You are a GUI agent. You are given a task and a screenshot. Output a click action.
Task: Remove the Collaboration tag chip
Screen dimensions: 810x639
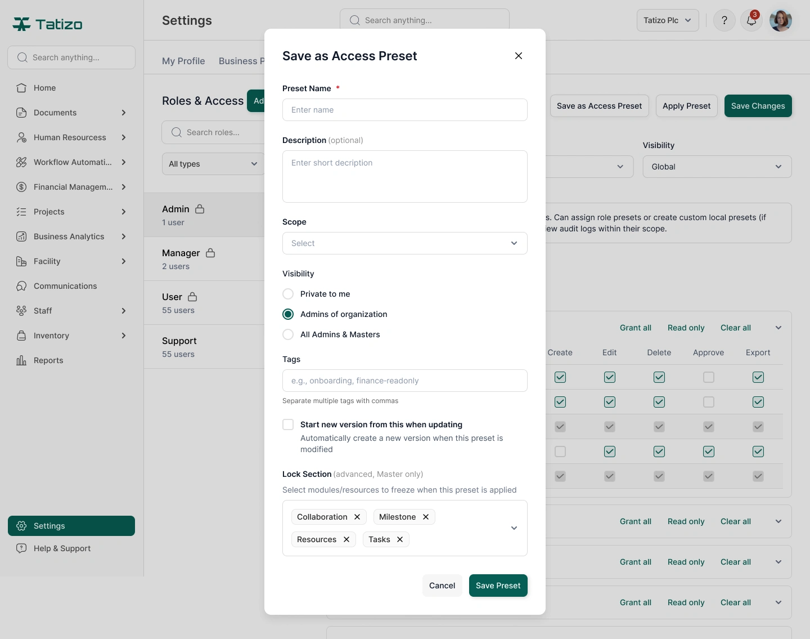tap(357, 517)
